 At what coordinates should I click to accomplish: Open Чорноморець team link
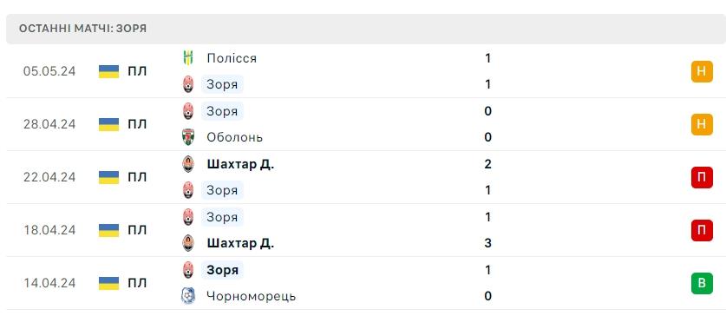tap(252, 296)
